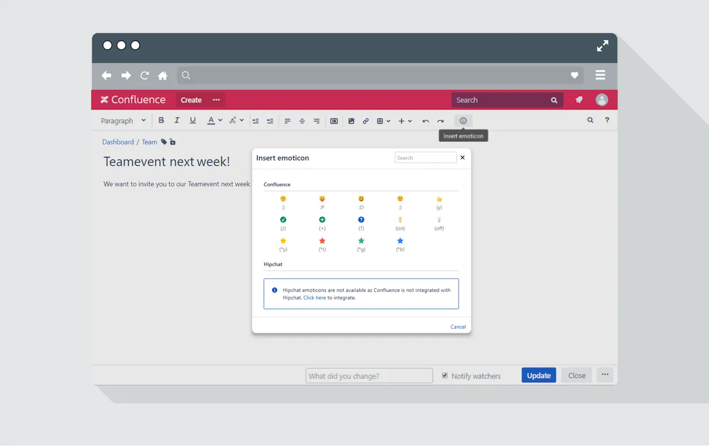Open the page layout icon

[x=334, y=121]
